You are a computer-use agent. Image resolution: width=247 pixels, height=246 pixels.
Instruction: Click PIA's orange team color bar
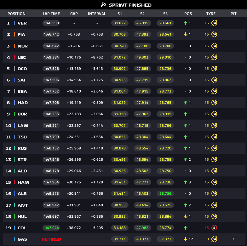(x=14, y=34)
